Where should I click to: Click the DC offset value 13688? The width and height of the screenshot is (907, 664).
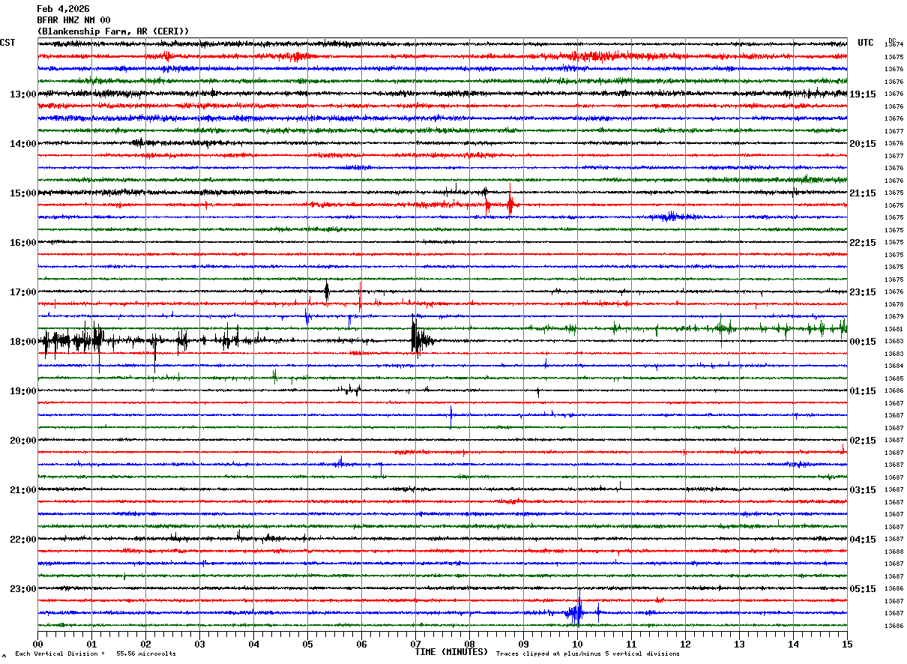[x=894, y=551]
